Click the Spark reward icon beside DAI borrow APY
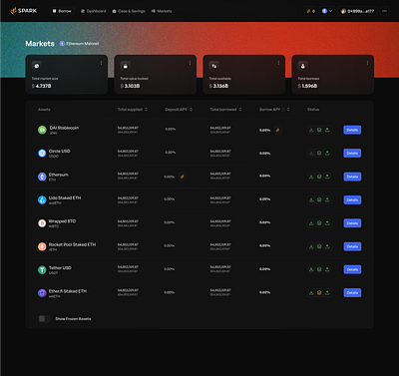The height and width of the screenshot is (376, 399). [x=277, y=130]
